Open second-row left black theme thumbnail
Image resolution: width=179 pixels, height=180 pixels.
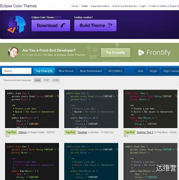click(x=32, y=162)
